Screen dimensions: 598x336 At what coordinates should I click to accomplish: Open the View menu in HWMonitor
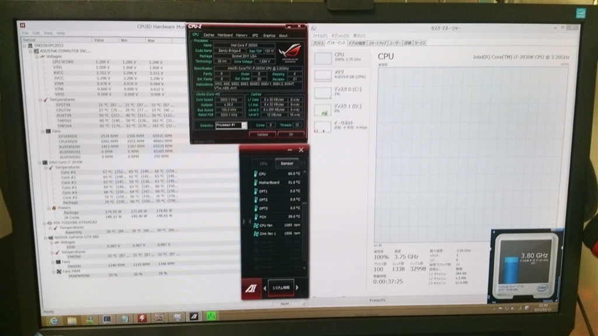click(x=48, y=33)
